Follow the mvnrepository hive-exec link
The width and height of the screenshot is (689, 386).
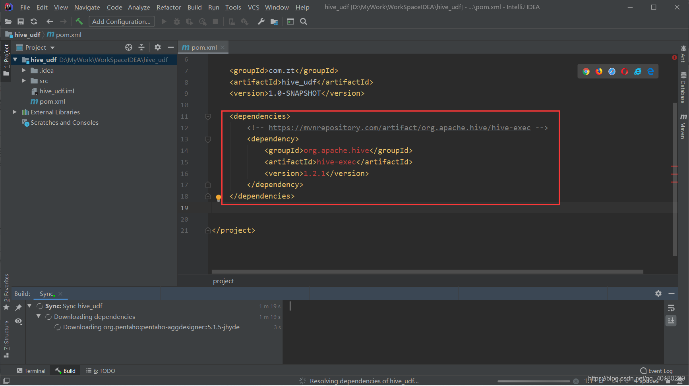coord(399,127)
